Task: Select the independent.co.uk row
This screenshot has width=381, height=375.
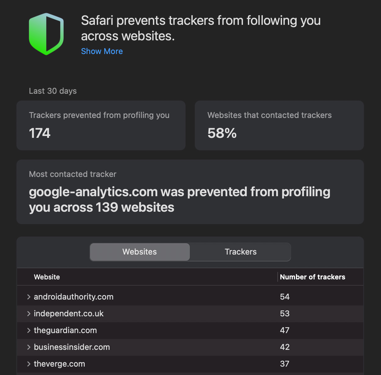Action: tap(69, 314)
